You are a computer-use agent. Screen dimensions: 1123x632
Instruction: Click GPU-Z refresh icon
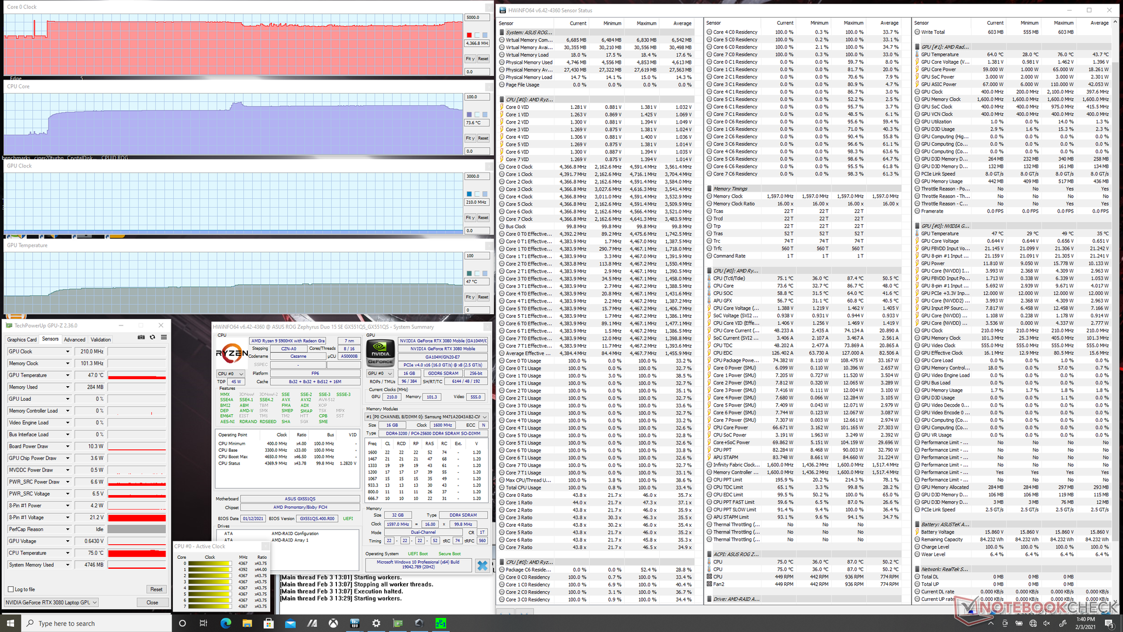[x=152, y=338]
